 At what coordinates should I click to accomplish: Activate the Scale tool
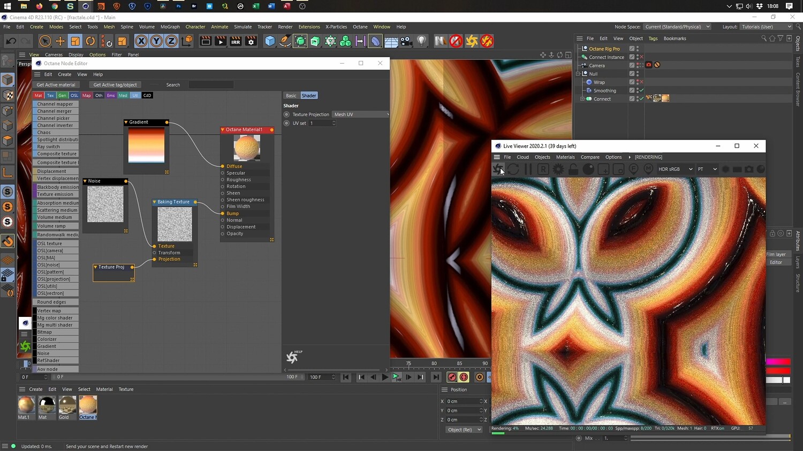point(75,41)
